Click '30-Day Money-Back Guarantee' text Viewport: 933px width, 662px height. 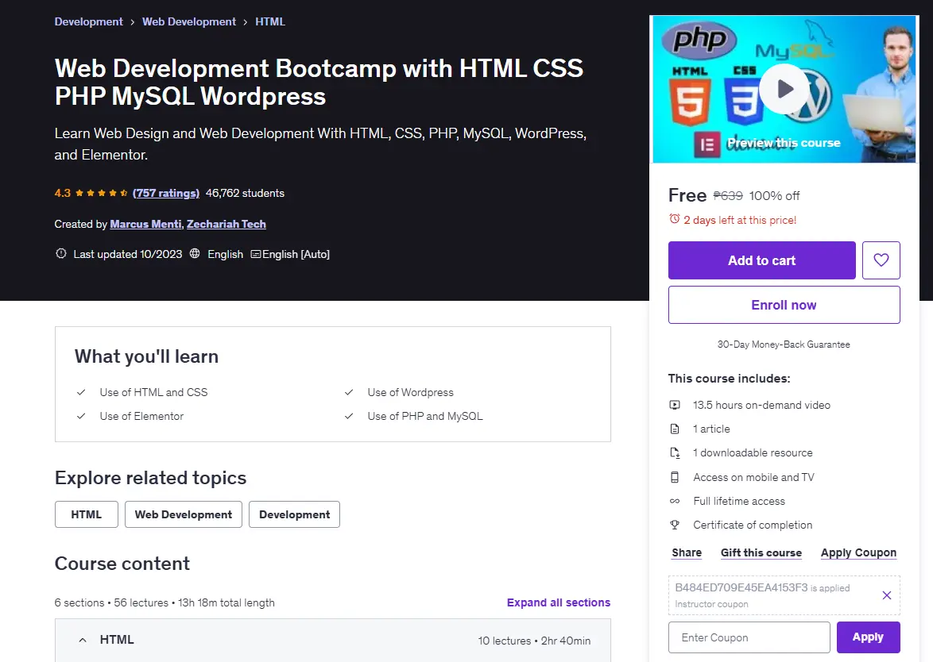pos(784,344)
